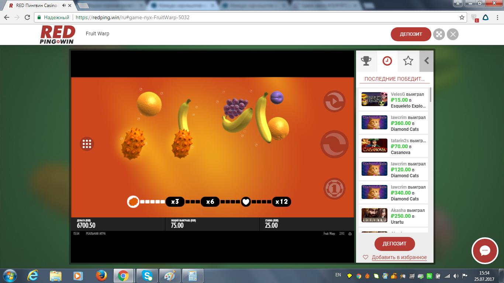Bookmark this page with the star
Screen dimensions: 504x283
462,17
